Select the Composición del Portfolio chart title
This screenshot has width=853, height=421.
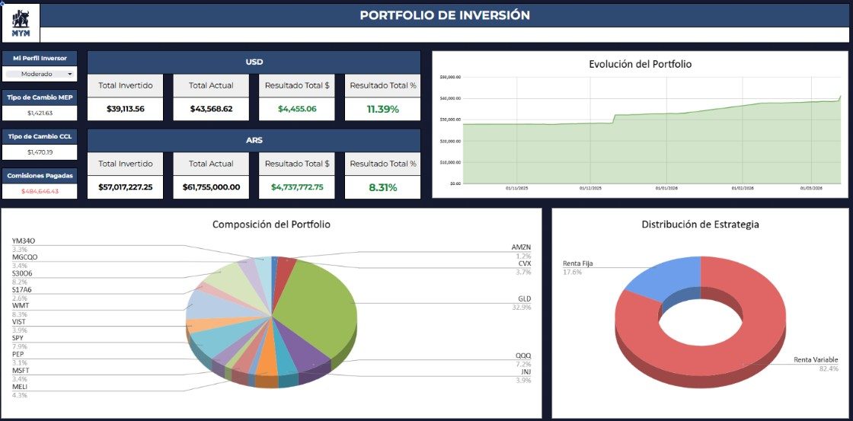(x=271, y=224)
